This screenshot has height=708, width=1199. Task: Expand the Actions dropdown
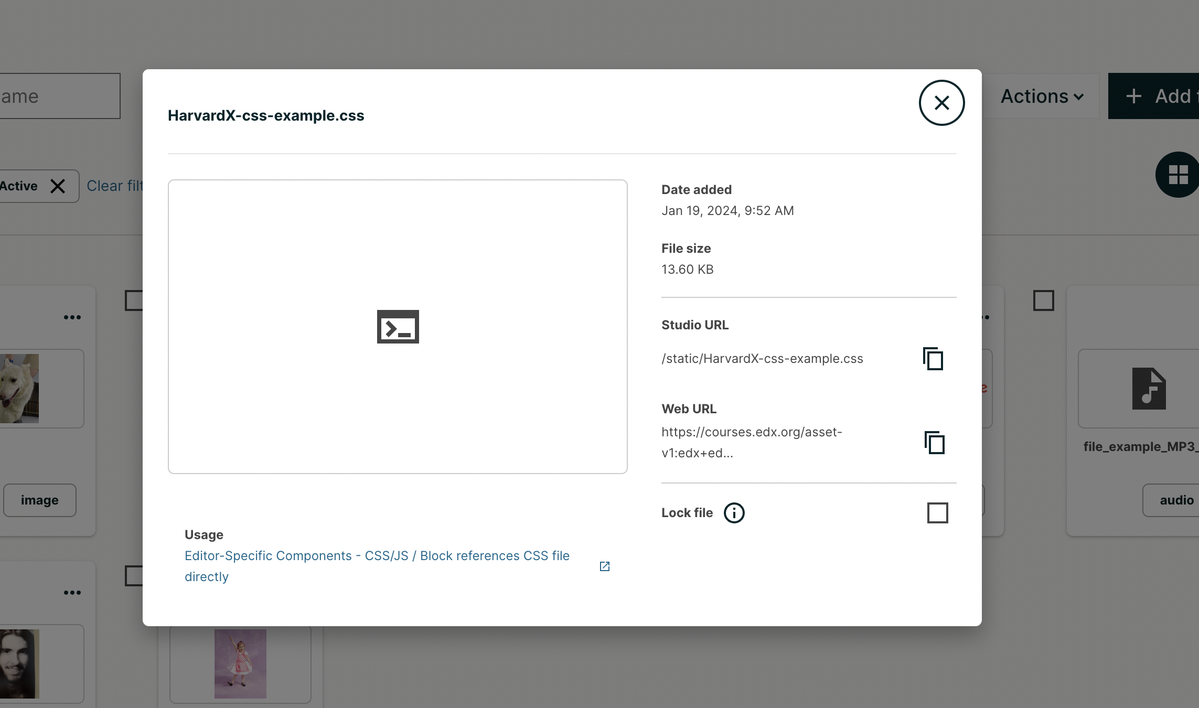pyautogui.click(x=1042, y=96)
